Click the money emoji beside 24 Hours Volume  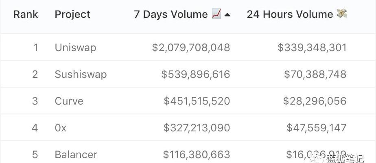tap(341, 14)
